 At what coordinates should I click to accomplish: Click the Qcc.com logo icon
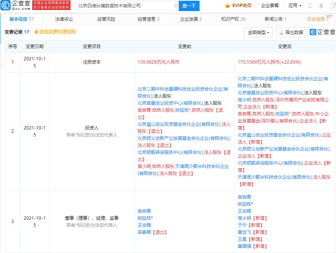pyautogui.click(x=6, y=6)
